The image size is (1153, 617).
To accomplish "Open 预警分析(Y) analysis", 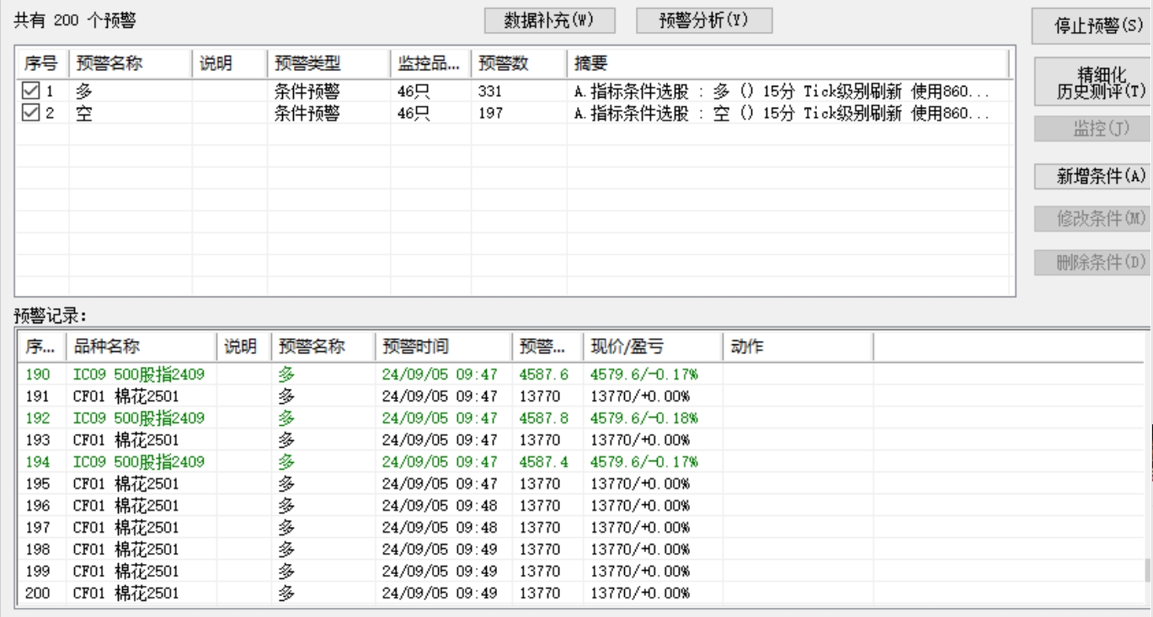I will tap(704, 21).
